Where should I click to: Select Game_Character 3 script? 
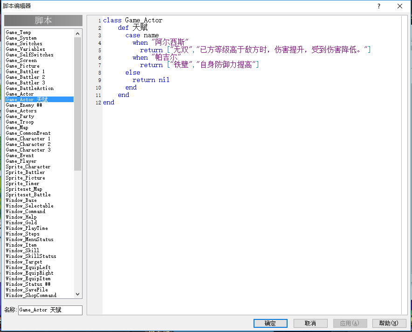pyautogui.click(x=40, y=150)
